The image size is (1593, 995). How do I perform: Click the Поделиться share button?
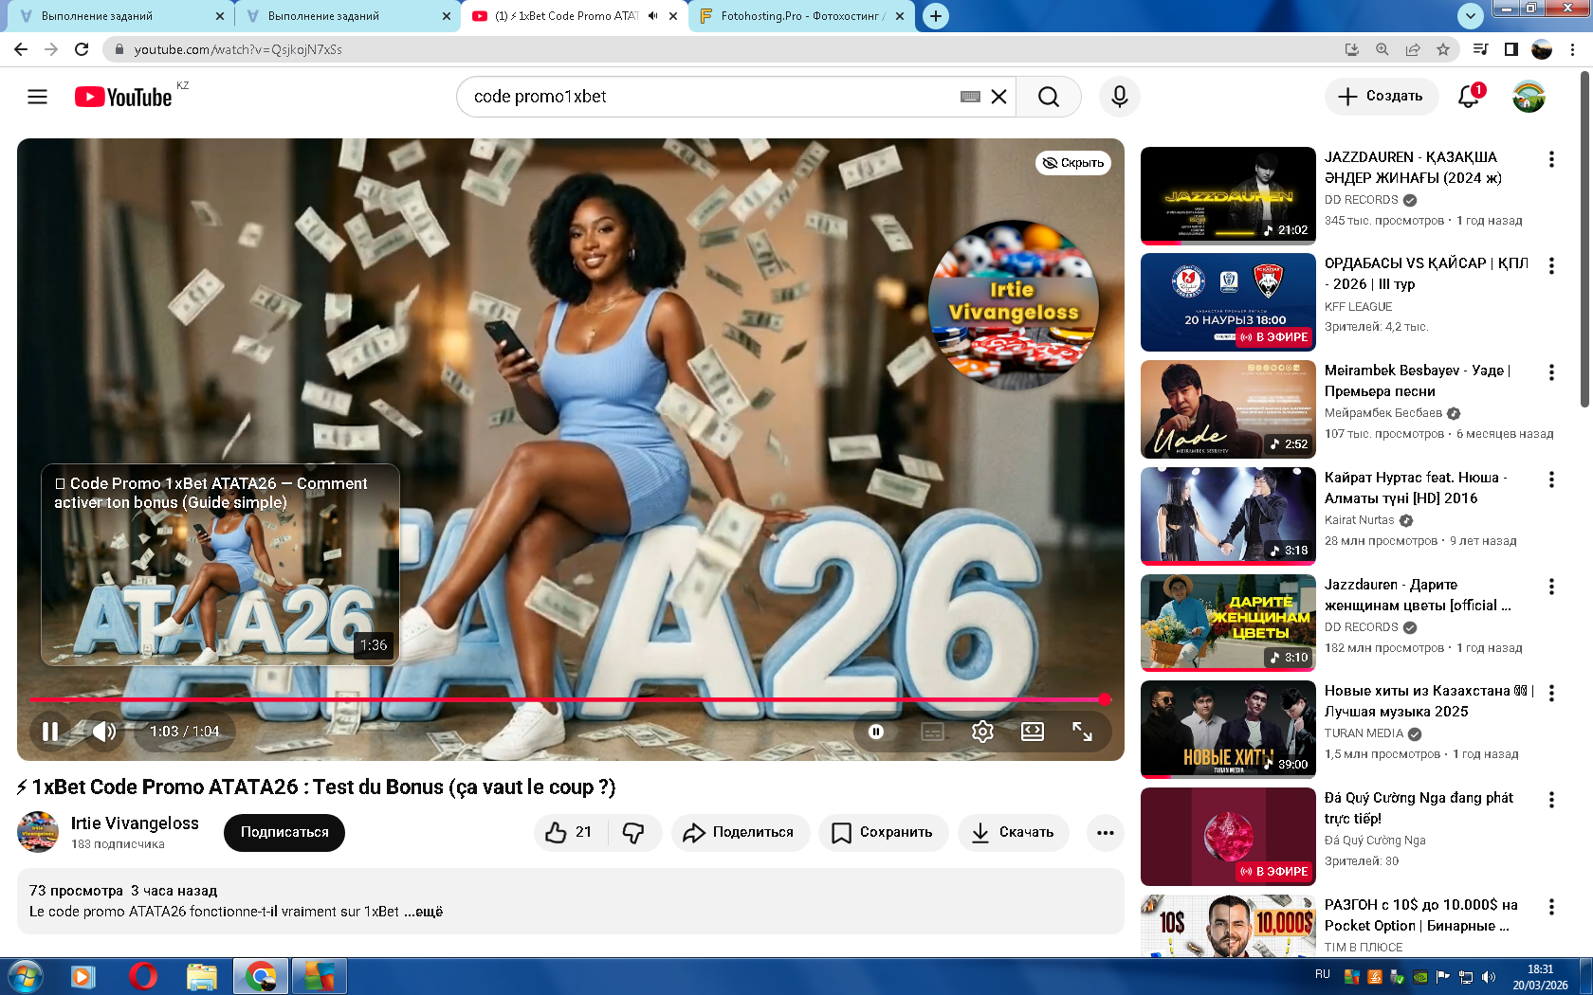(741, 832)
